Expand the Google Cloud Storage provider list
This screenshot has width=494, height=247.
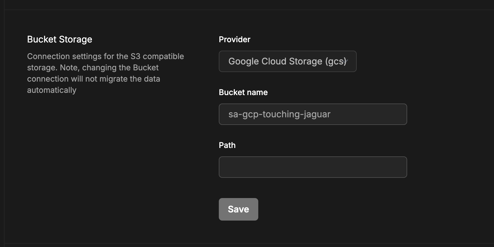(x=287, y=61)
